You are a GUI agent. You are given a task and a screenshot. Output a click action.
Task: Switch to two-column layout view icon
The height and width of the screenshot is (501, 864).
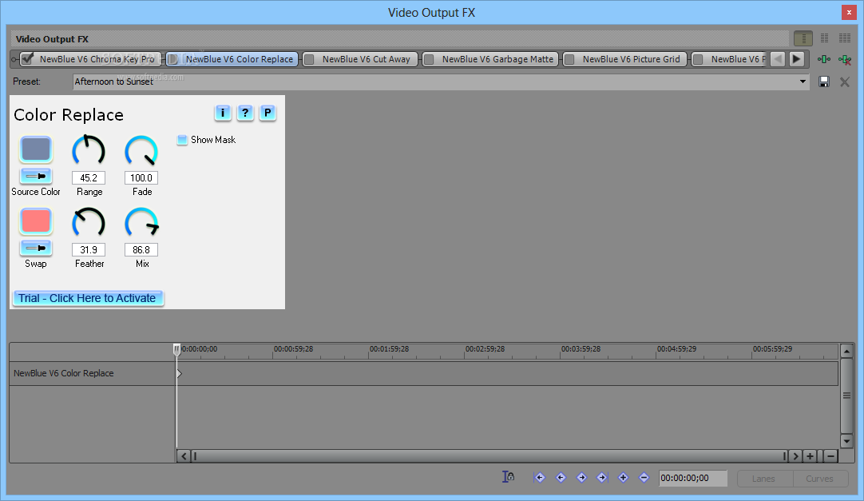tap(824, 38)
